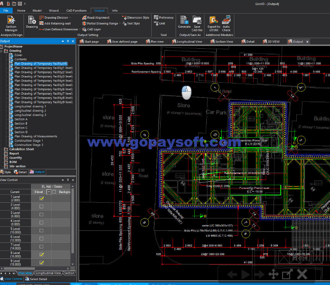Viewport: 330px width, 285px height.
Task: Open the Output panel options arrow
Action: click(63, 41)
